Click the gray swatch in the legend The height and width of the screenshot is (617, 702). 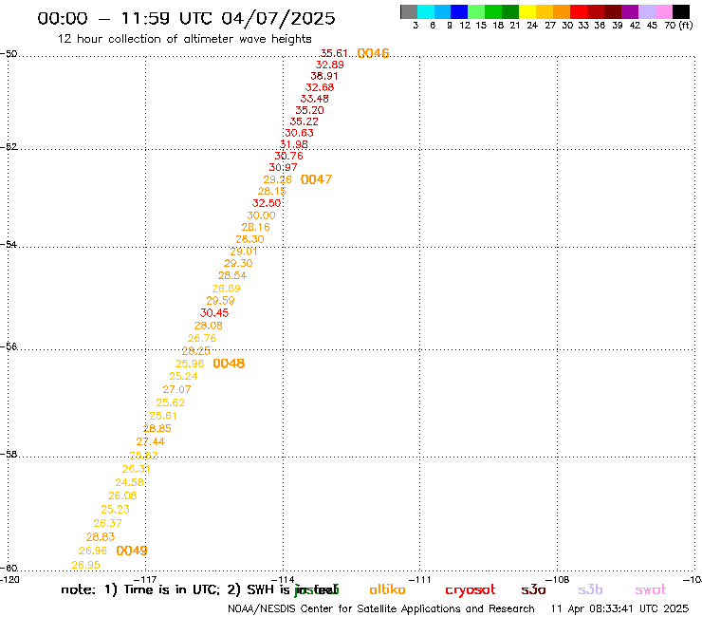click(x=409, y=11)
